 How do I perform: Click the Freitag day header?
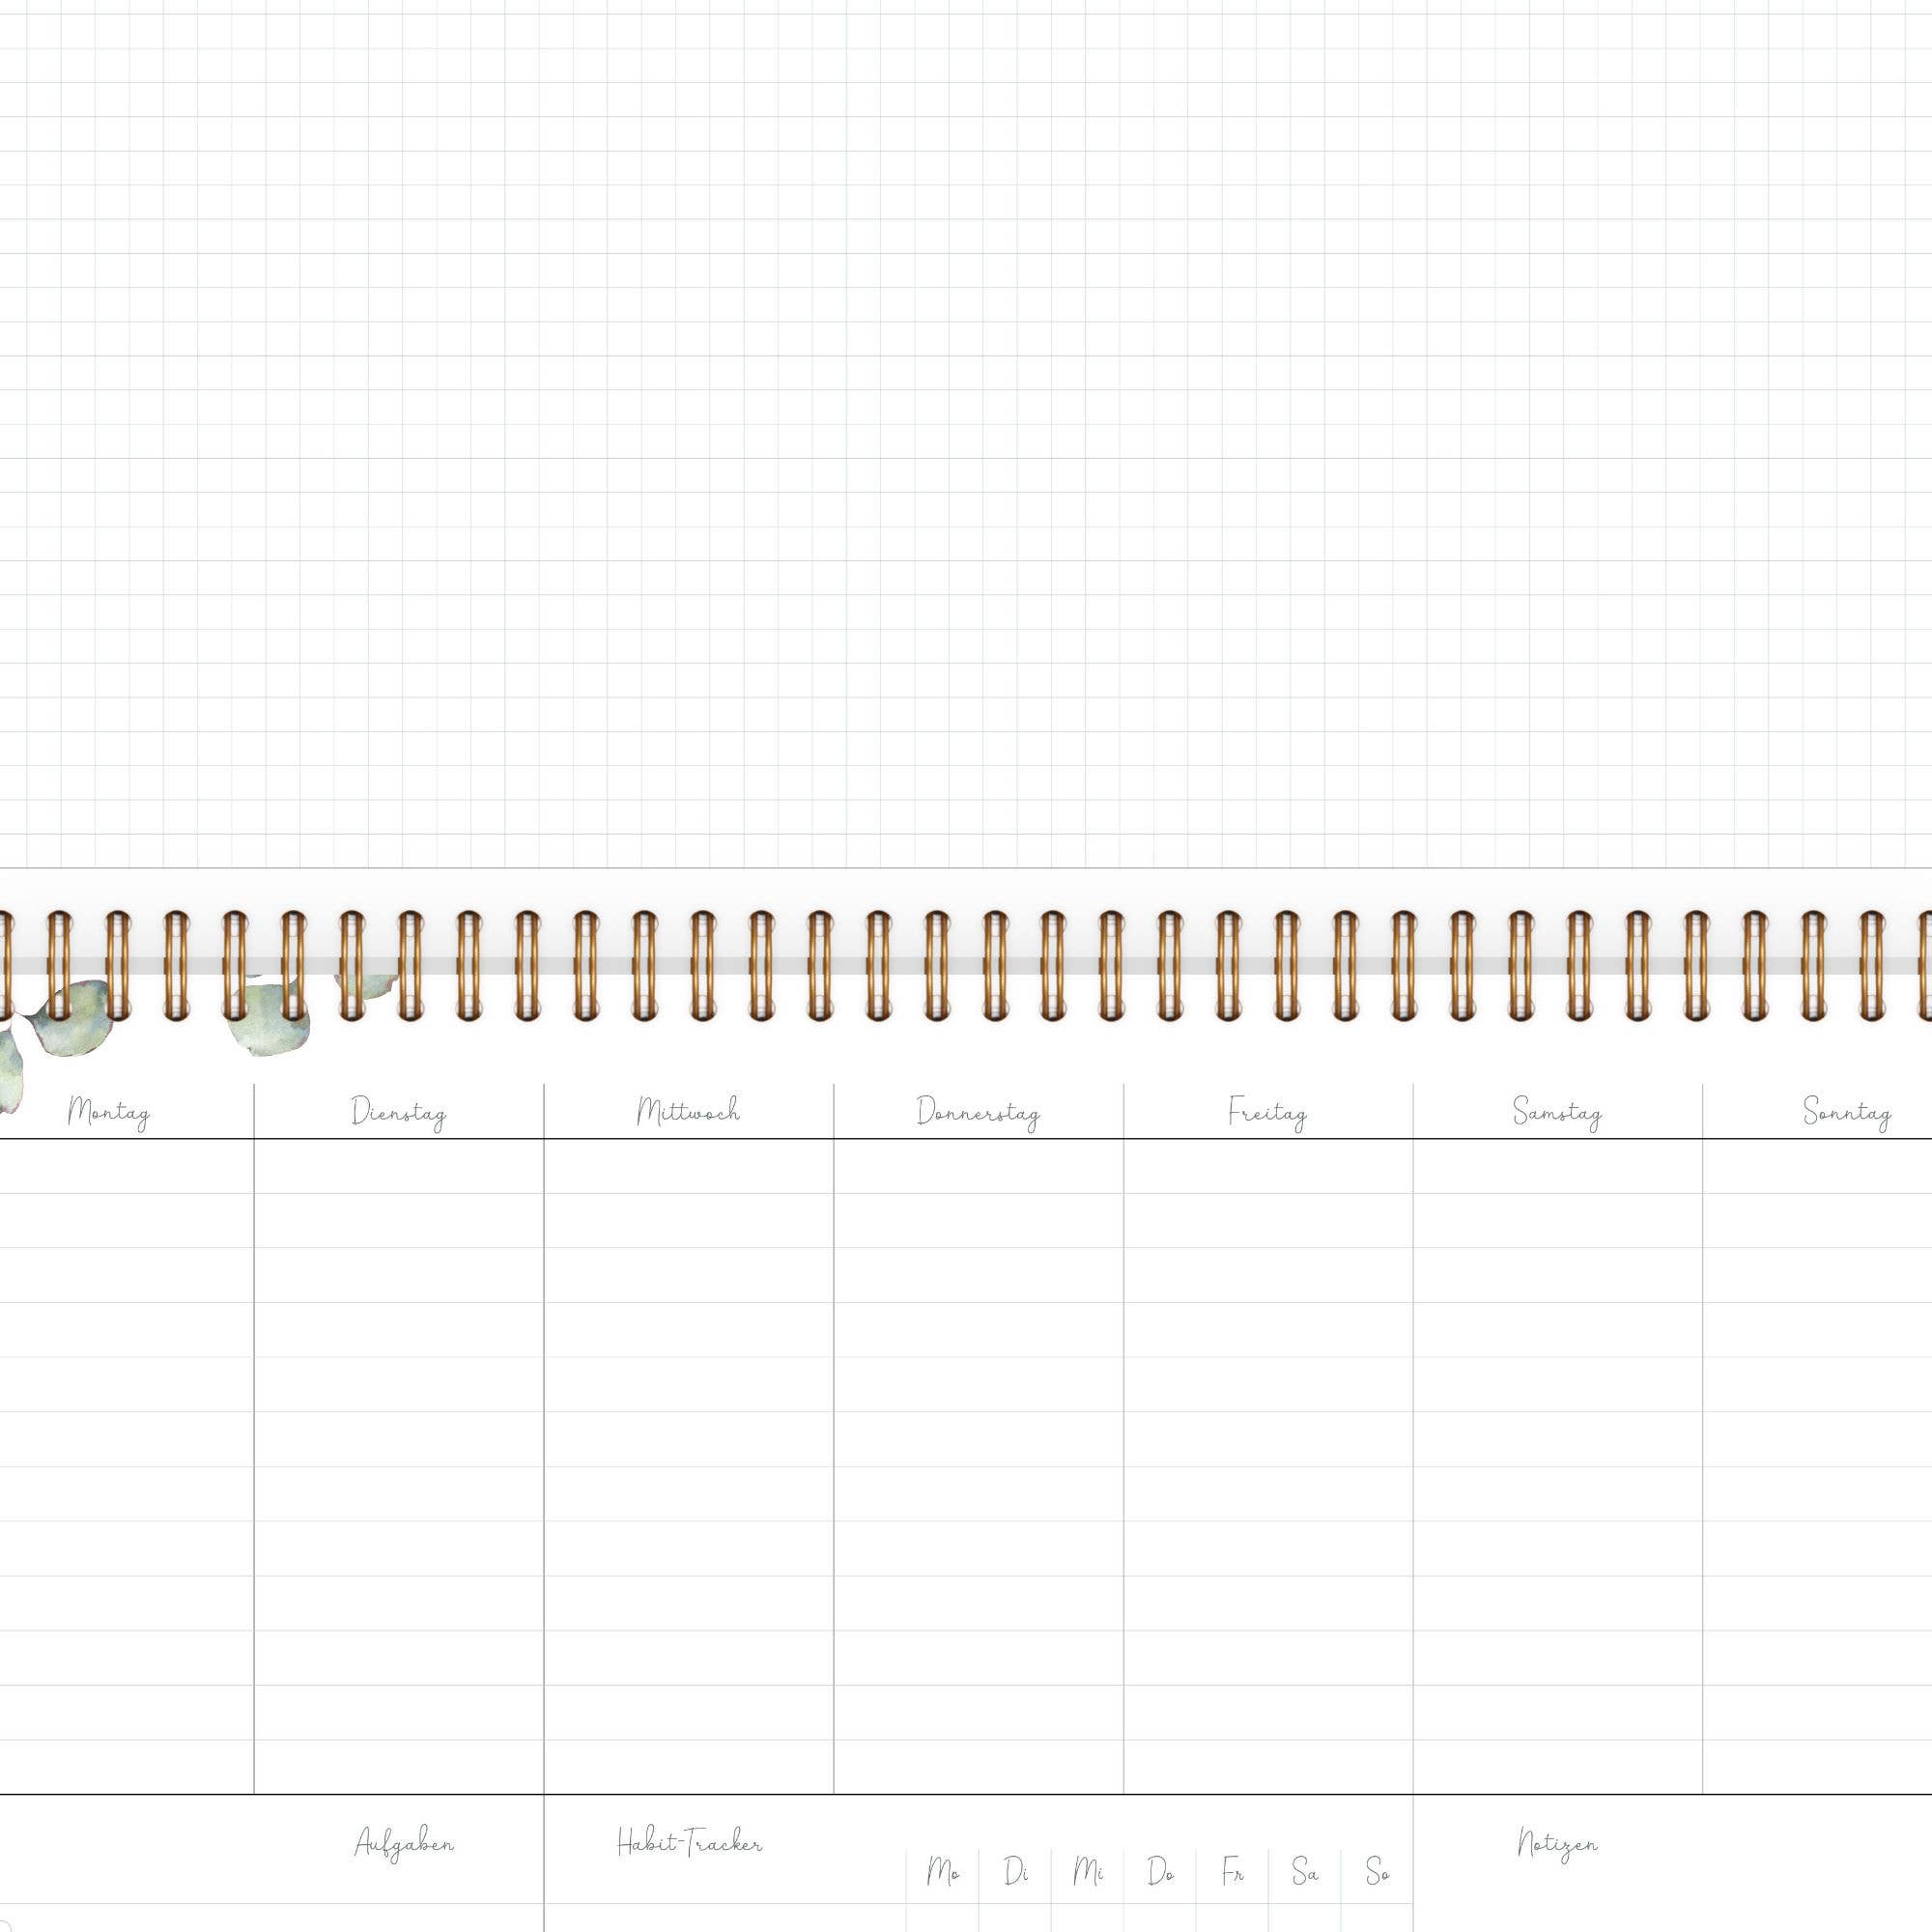coord(1267,1112)
